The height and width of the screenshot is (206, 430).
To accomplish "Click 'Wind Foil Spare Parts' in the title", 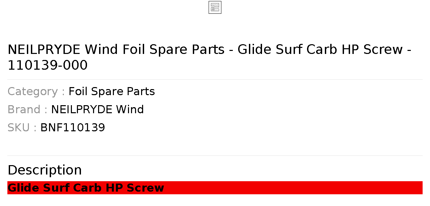I will pyautogui.click(x=155, y=50).
